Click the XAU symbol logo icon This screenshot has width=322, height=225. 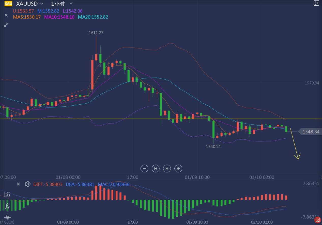8,4
